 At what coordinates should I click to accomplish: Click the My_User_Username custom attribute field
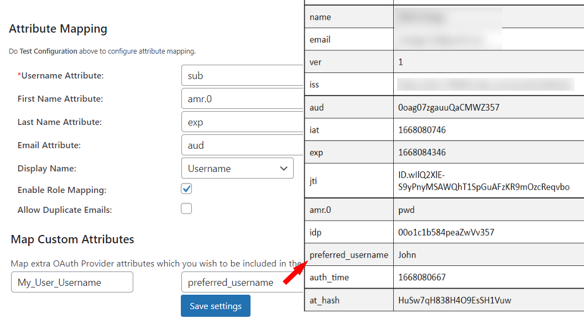pyautogui.click(x=72, y=282)
